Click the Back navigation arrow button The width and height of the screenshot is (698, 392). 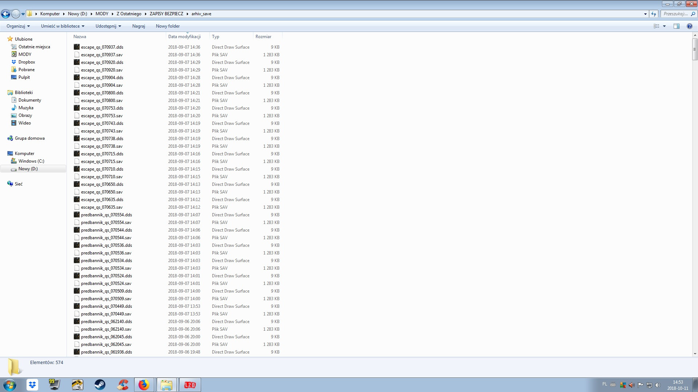5,14
